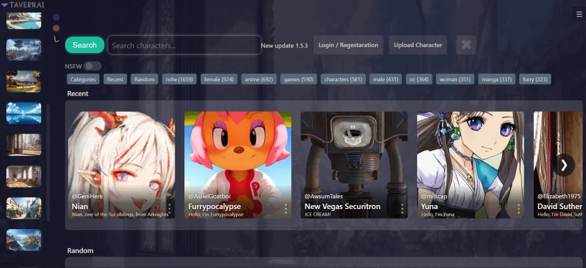The height and width of the screenshot is (268, 586).
Task: Filter by female (924) tag
Action: pyautogui.click(x=219, y=79)
